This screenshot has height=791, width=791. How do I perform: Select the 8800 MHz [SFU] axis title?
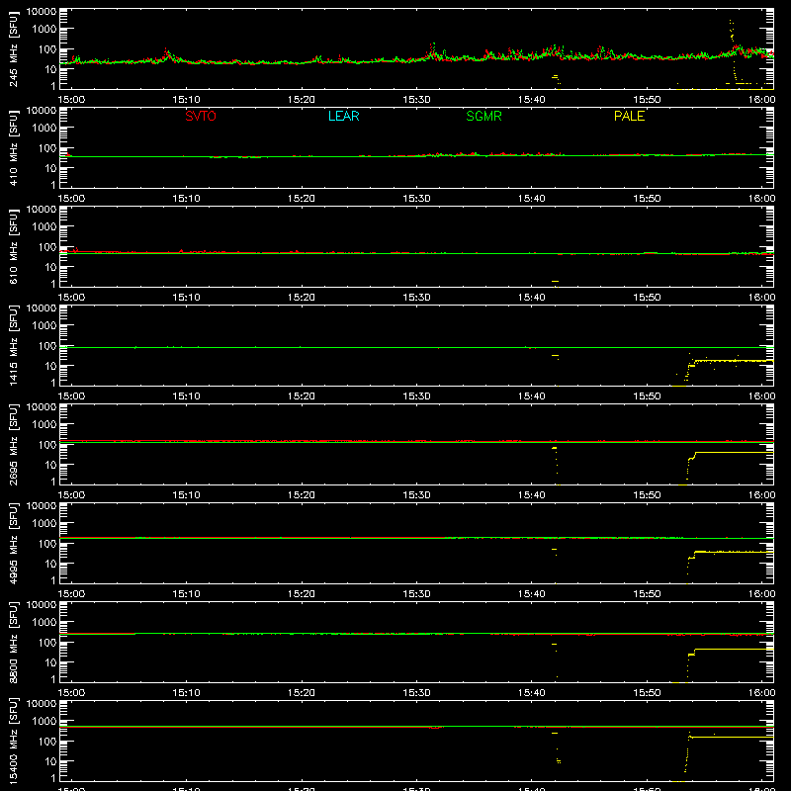coord(14,642)
